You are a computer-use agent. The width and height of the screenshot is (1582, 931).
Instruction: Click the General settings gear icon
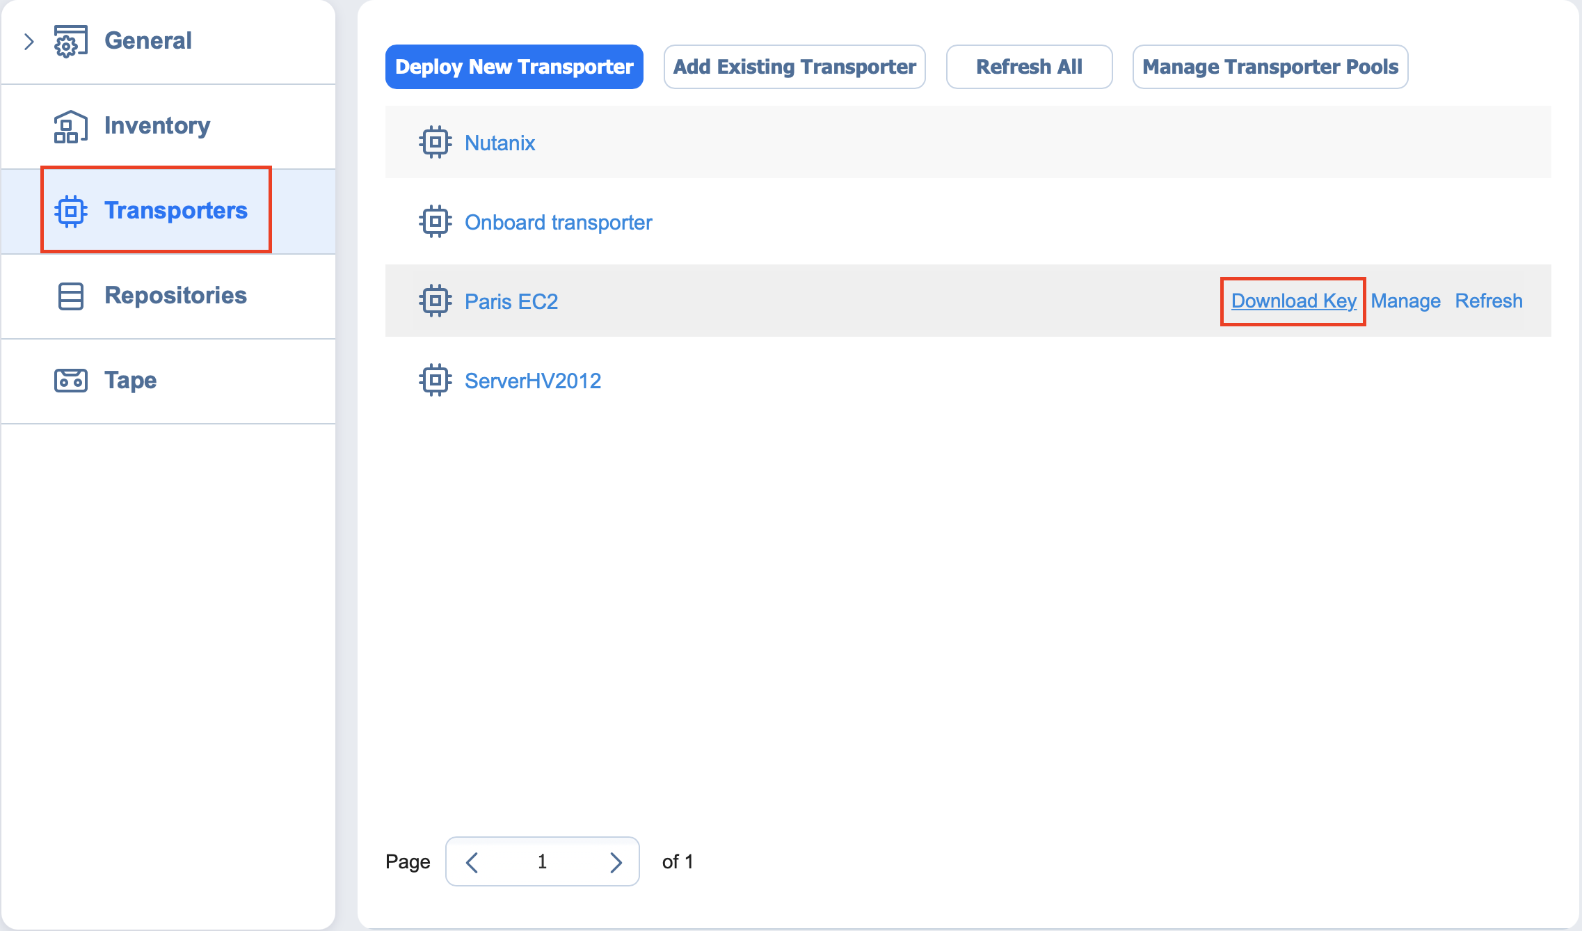coord(70,41)
